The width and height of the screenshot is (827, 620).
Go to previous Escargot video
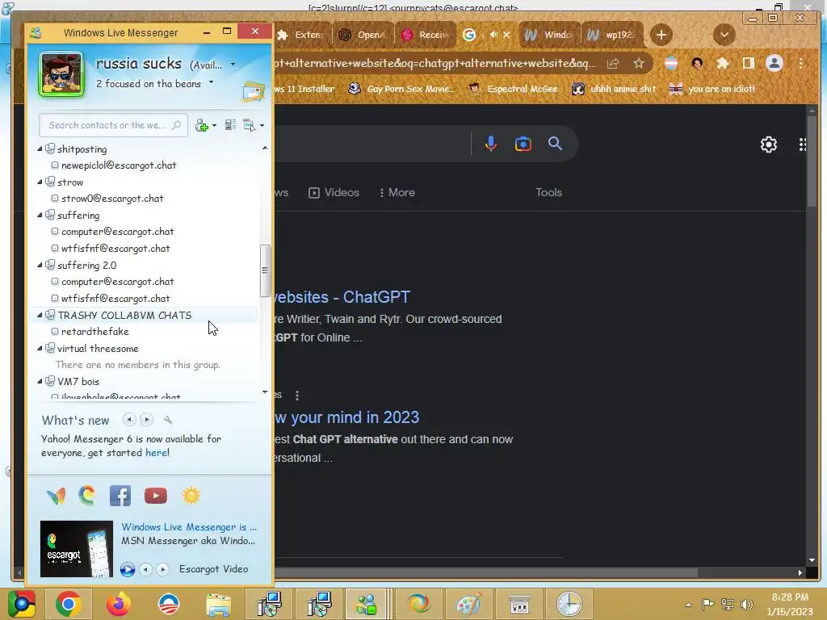pos(145,569)
